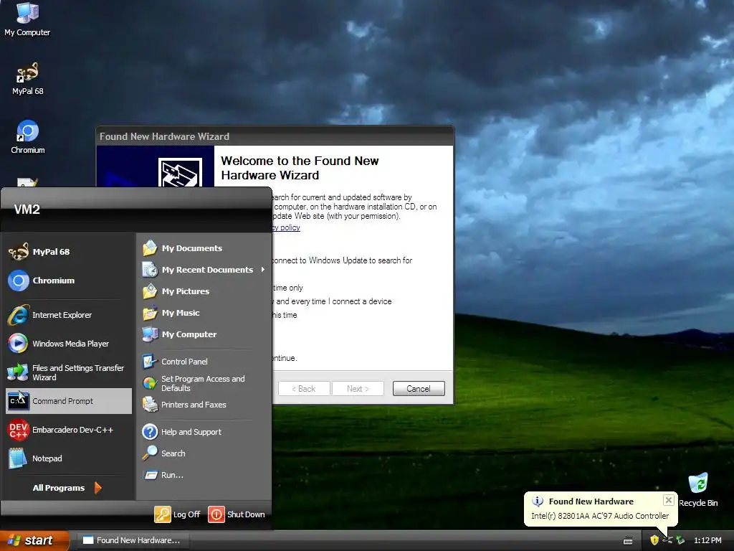Screen dimensions: 734x551
Task: Open My Pictures
Action: tap(203, 291)
